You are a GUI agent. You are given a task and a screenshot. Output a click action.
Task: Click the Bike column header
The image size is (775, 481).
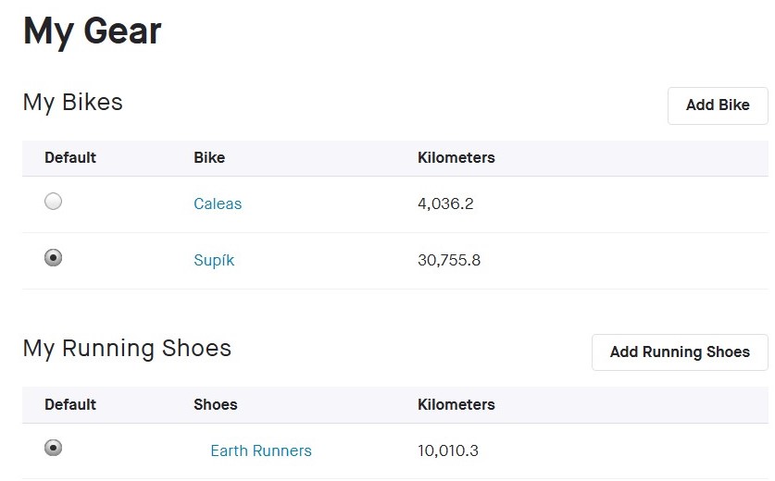[x=209, y=157]
